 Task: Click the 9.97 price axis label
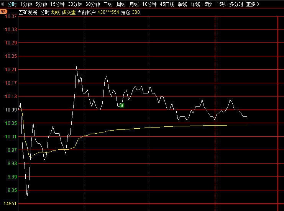pos(12,150)
